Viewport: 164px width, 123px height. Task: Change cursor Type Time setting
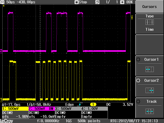(149, 24)
